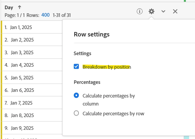Uncheck Breakdown by position checkbox
The image size is (195, 139).
tap(76, 67)
